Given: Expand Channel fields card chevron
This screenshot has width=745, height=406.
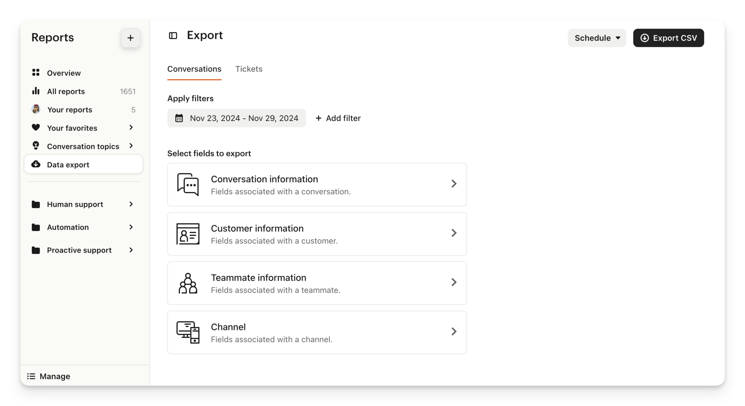Looking at the screenshot, I should pos(454,332).
